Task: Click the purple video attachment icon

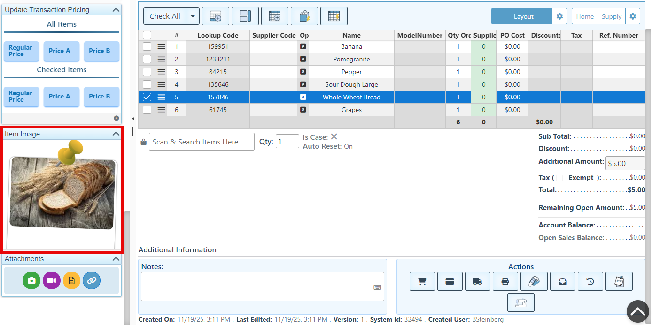Action: [52, 280]
